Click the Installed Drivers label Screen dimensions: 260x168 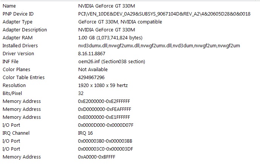coord(20,46)
